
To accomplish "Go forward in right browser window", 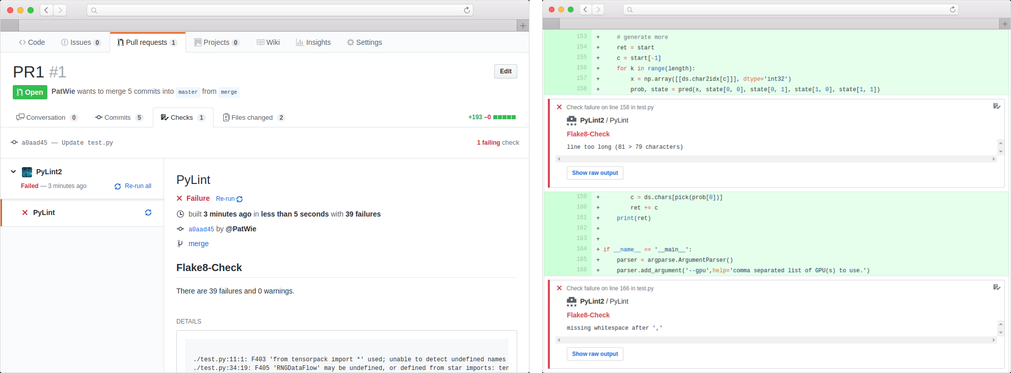I will [598, 9].
